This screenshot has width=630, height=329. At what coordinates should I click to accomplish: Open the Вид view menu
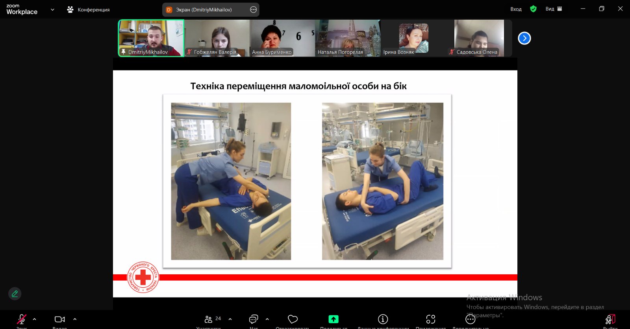click(x=554, y=9)
